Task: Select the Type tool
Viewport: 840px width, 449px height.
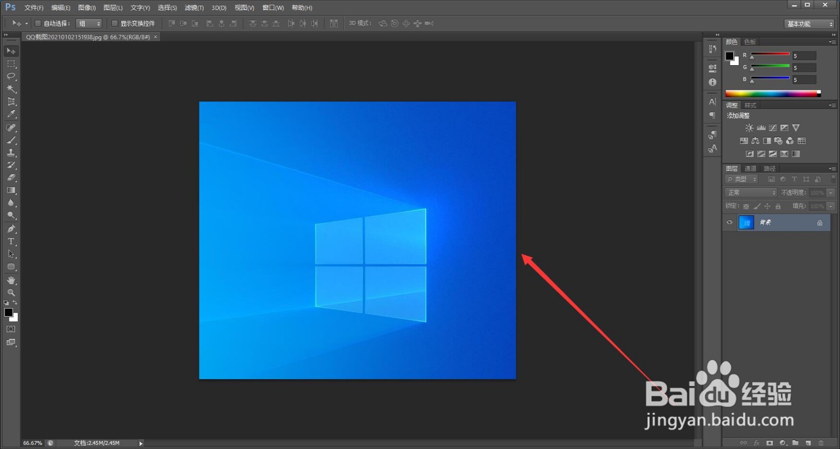Action: click(x=11, y=242)
